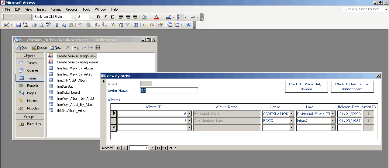This screenshot has height=168, width=389.
Task: Select Queries in Objects bar
Action: click(29, 70)
